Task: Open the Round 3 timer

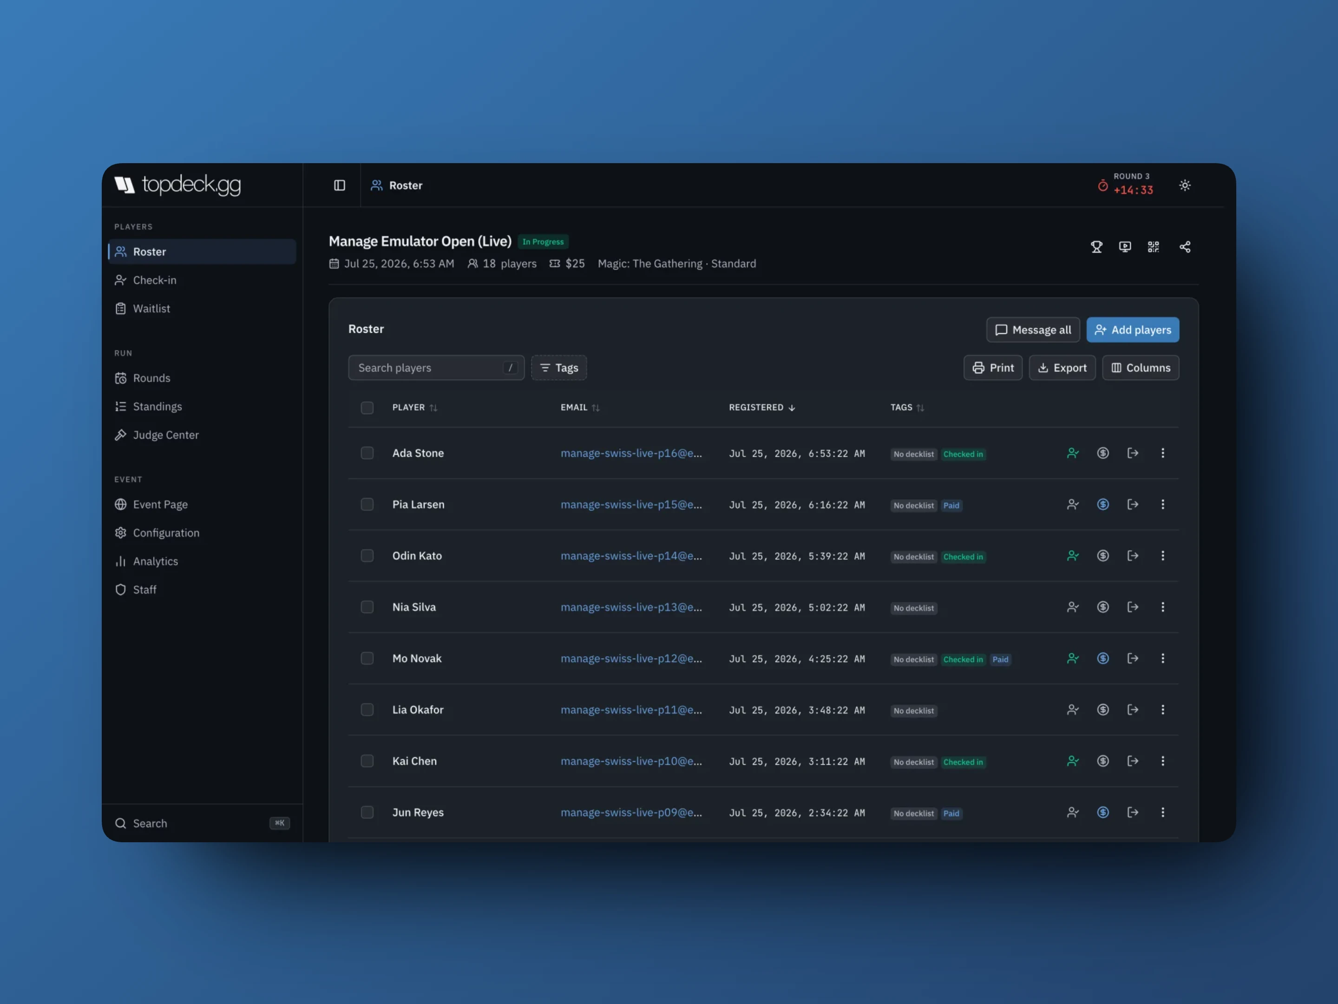Action: click(x=1125, y=184)
